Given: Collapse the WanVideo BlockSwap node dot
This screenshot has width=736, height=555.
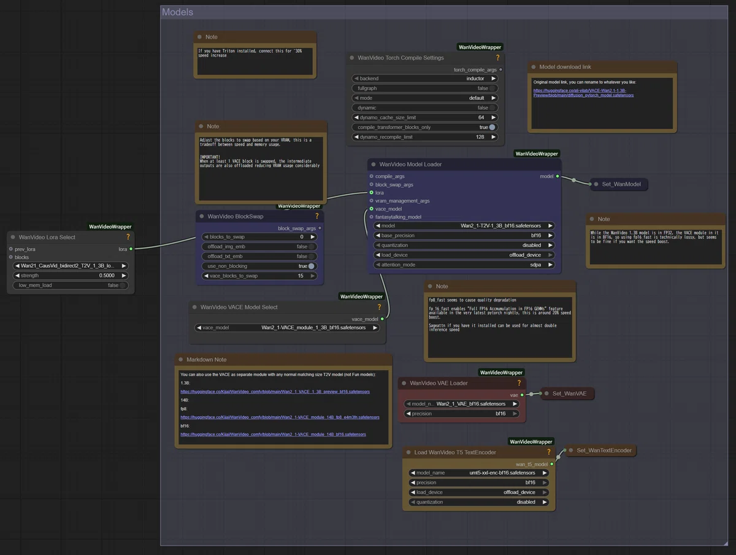Looking at the screenshot, I should click(x=202, y=216).
